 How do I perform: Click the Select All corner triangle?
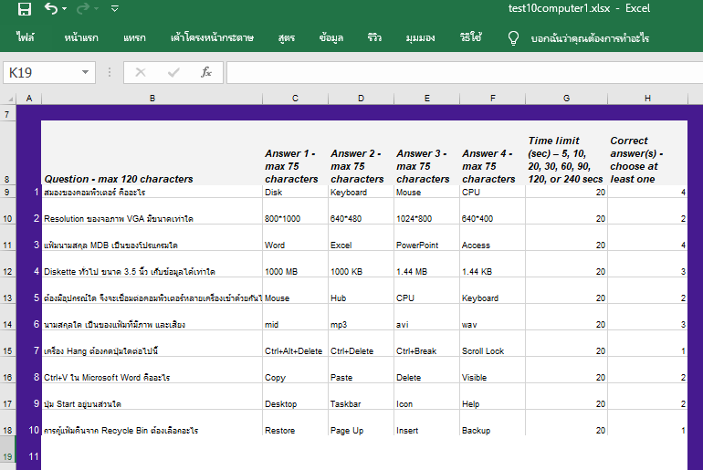click(x=8, y=98)
